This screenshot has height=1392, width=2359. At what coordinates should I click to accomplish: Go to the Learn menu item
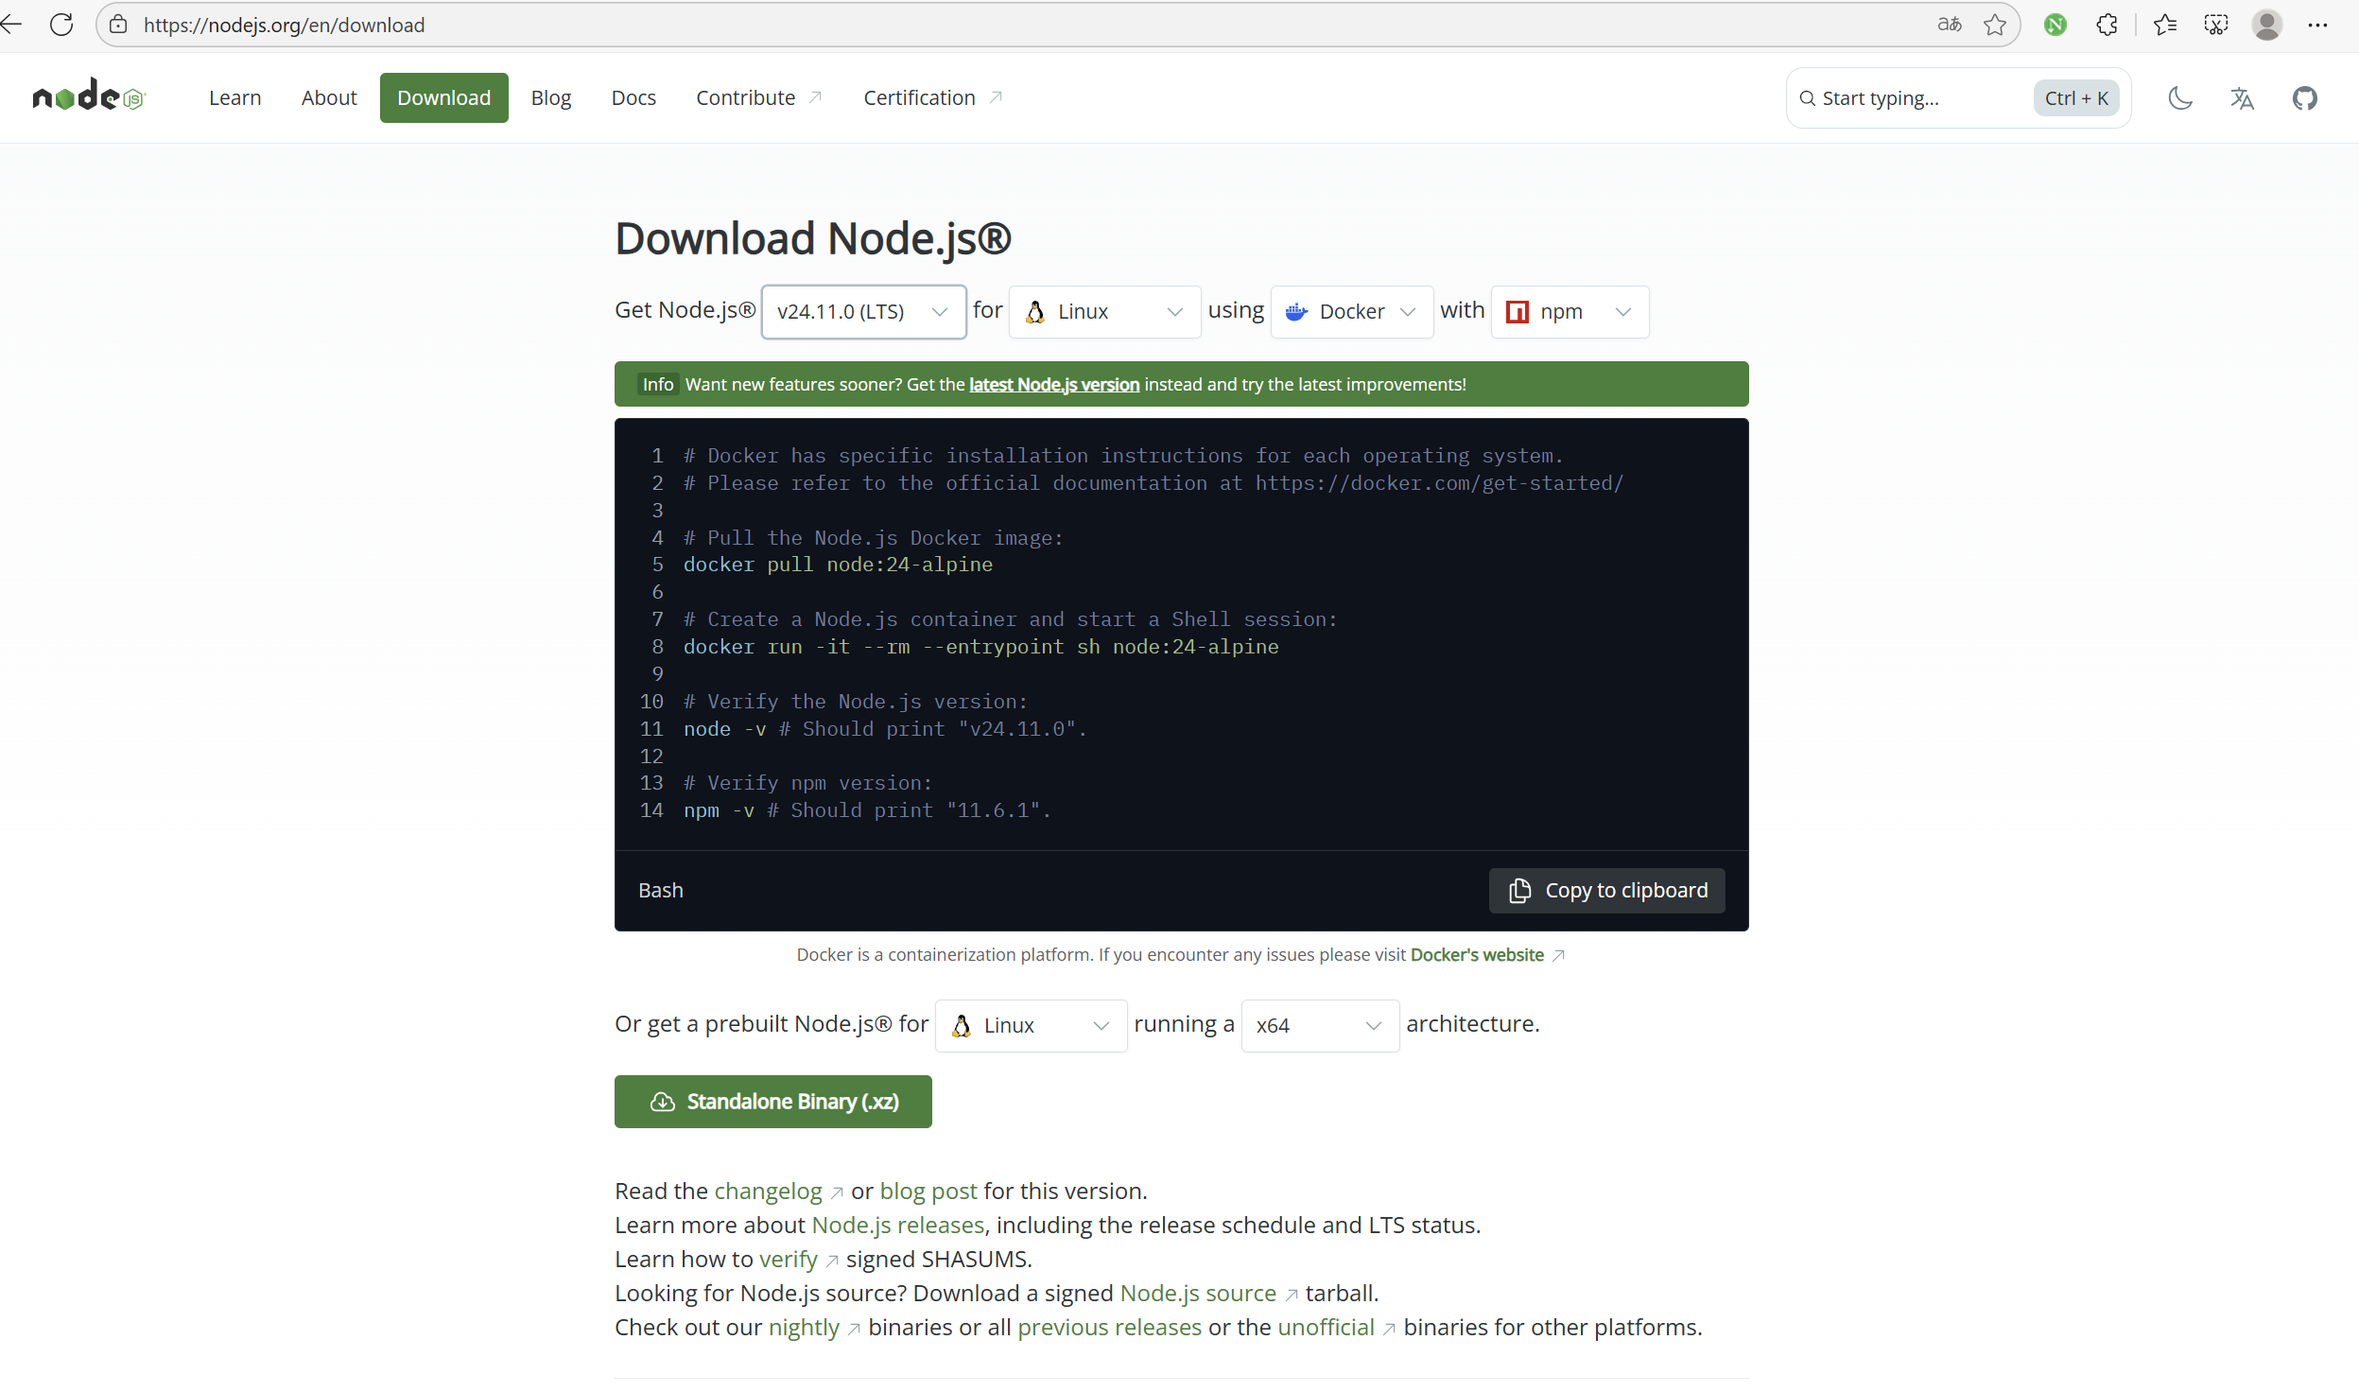(x=234, y=97)
